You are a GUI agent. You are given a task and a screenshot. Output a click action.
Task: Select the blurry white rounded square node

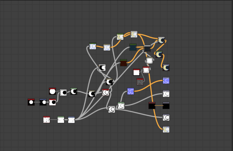coord(149,60)
